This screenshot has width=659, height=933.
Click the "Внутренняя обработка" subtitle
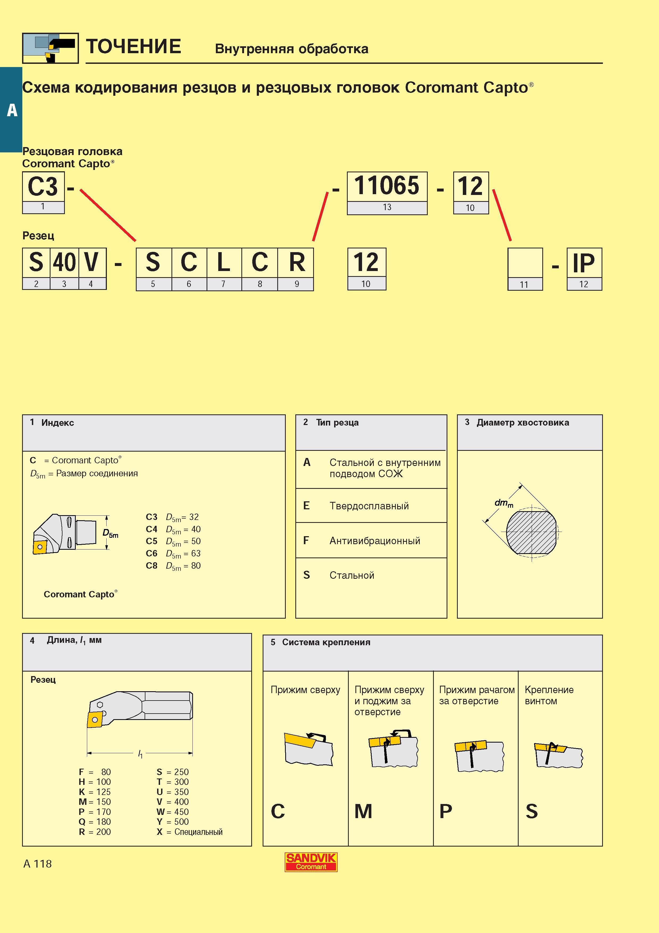(x=292, y=49)
